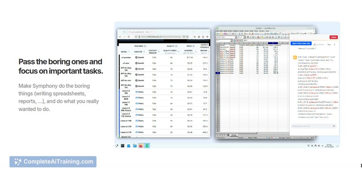
Task: Open the File menu in LibreOffice Calc
Action: pos(218,31)
